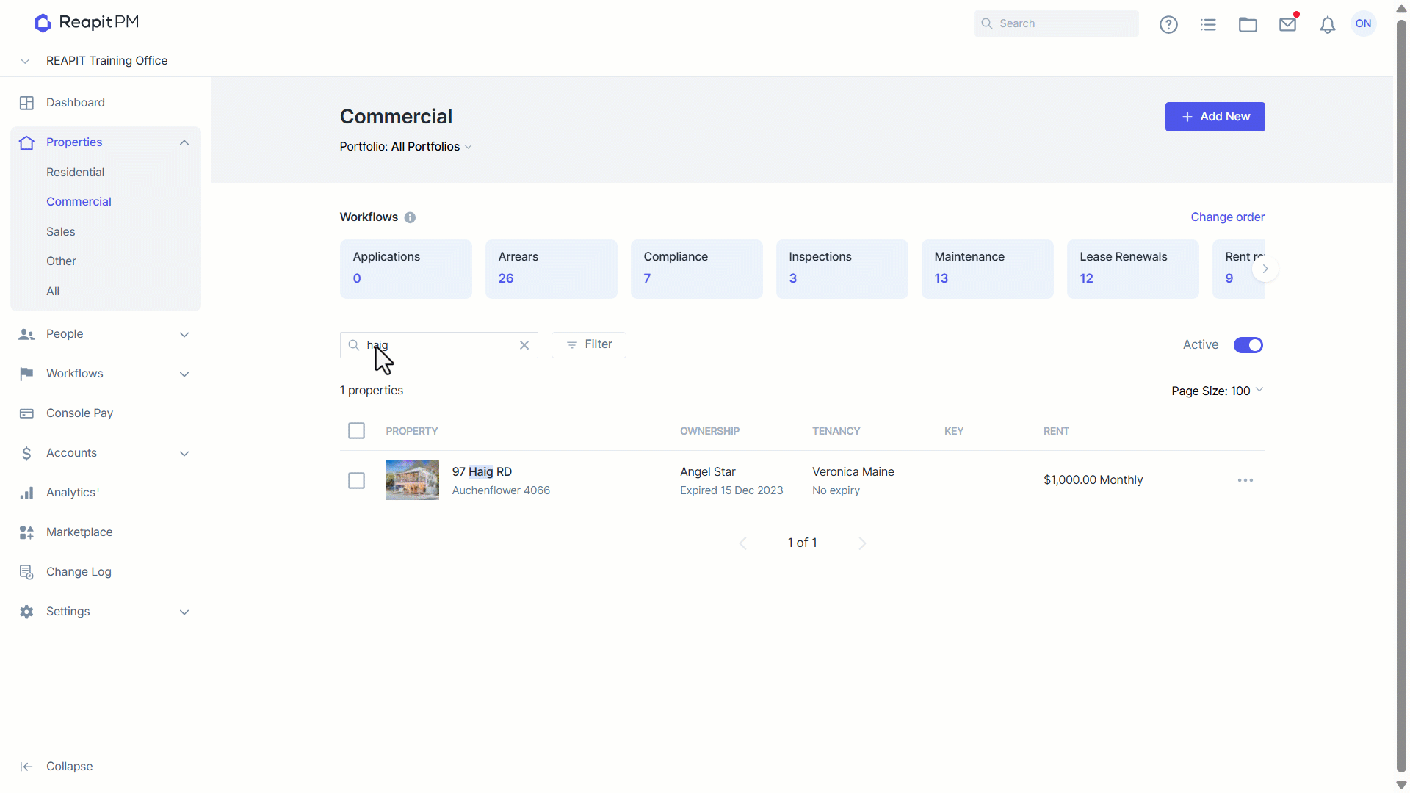
Task: Open the help question mark icon
Action: click(x=1168, y=24)
